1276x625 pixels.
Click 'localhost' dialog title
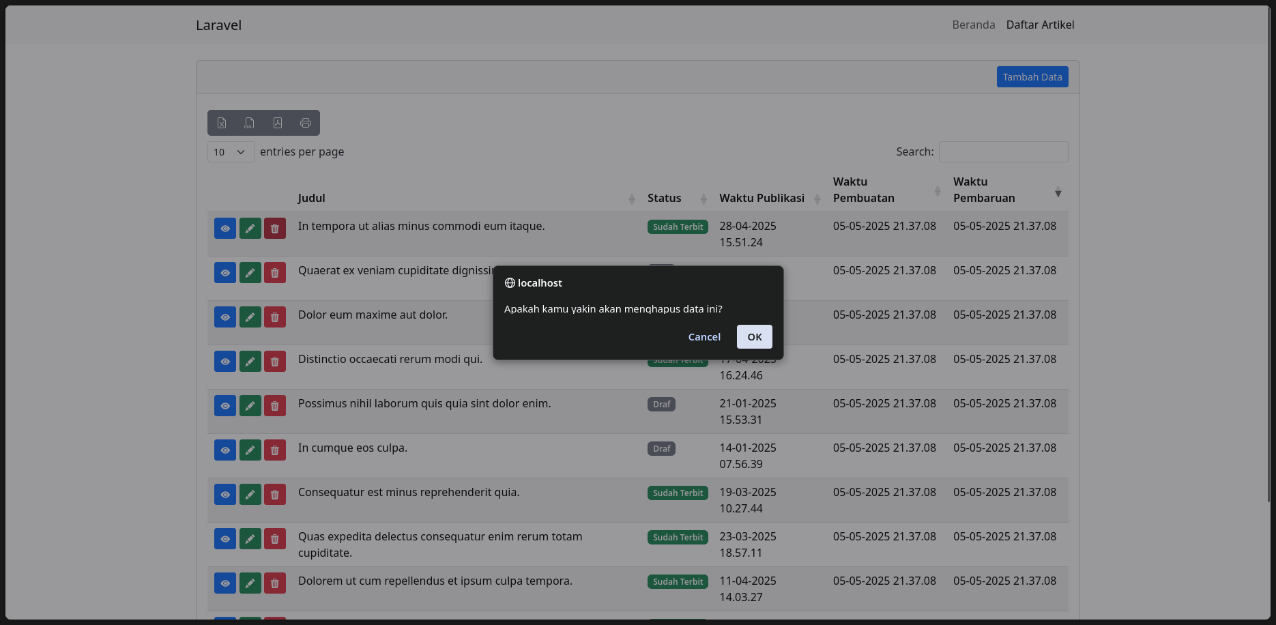[x=540, y=283]
